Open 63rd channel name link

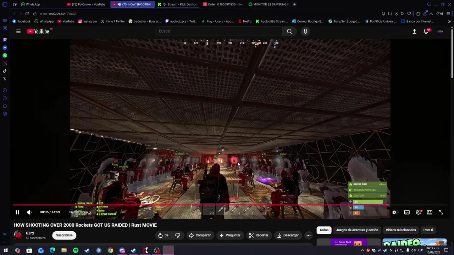coord(30,233)
